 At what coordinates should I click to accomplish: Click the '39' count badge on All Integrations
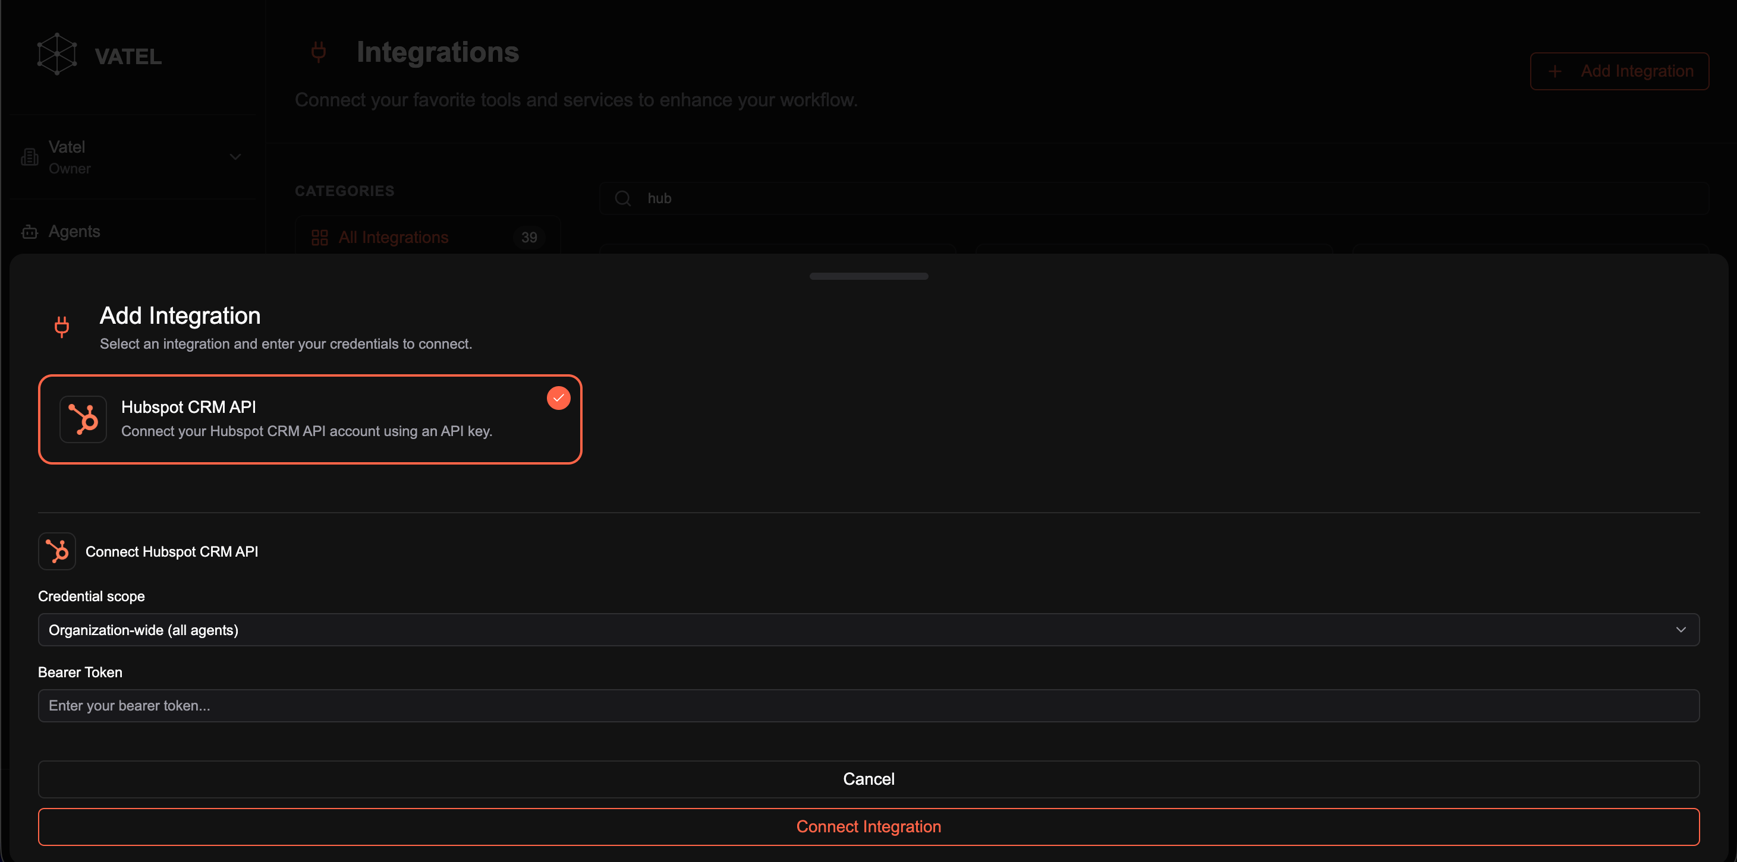(x=529, y=237)
